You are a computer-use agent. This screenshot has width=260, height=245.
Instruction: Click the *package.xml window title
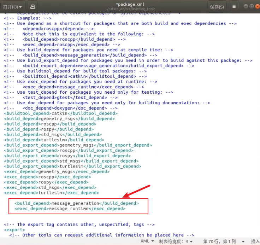pyautogui.click(x=130, y=4)
